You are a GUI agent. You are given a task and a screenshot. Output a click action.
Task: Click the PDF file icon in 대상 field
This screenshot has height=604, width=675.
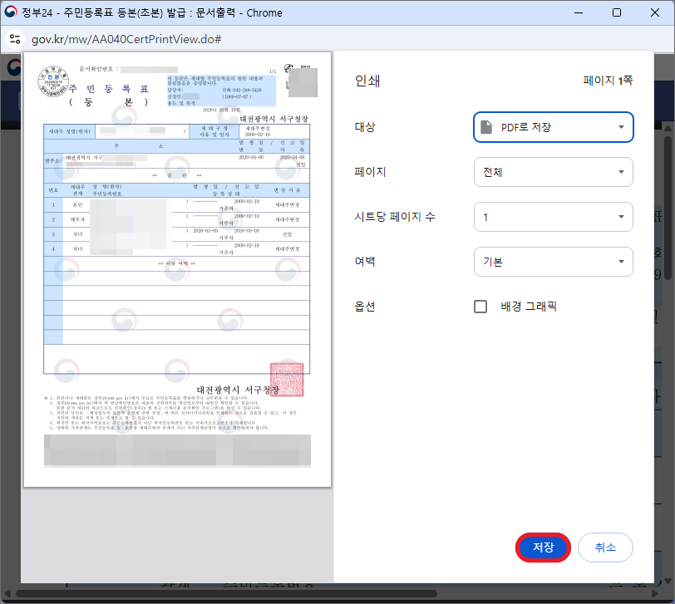pyautogui.click(x=486, y=127)
